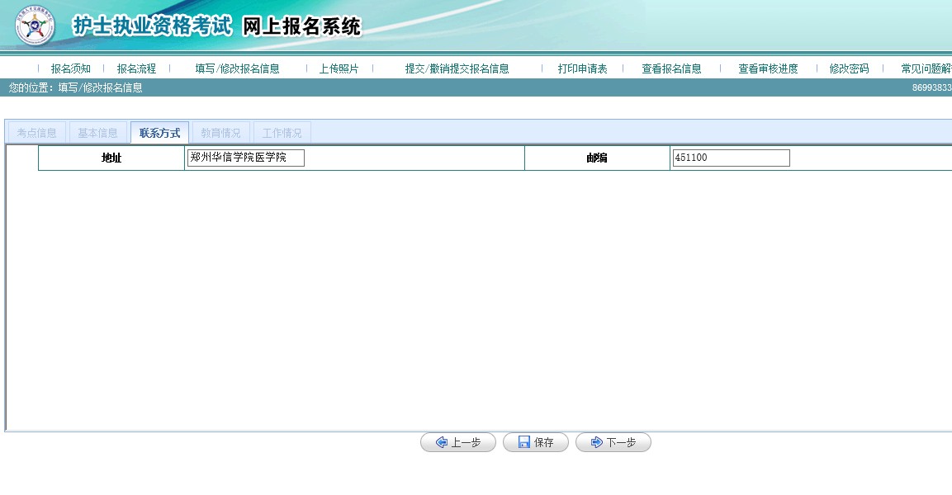
Task: Click the forward arrow icon on 下一步
Action: tap(596, 443)
